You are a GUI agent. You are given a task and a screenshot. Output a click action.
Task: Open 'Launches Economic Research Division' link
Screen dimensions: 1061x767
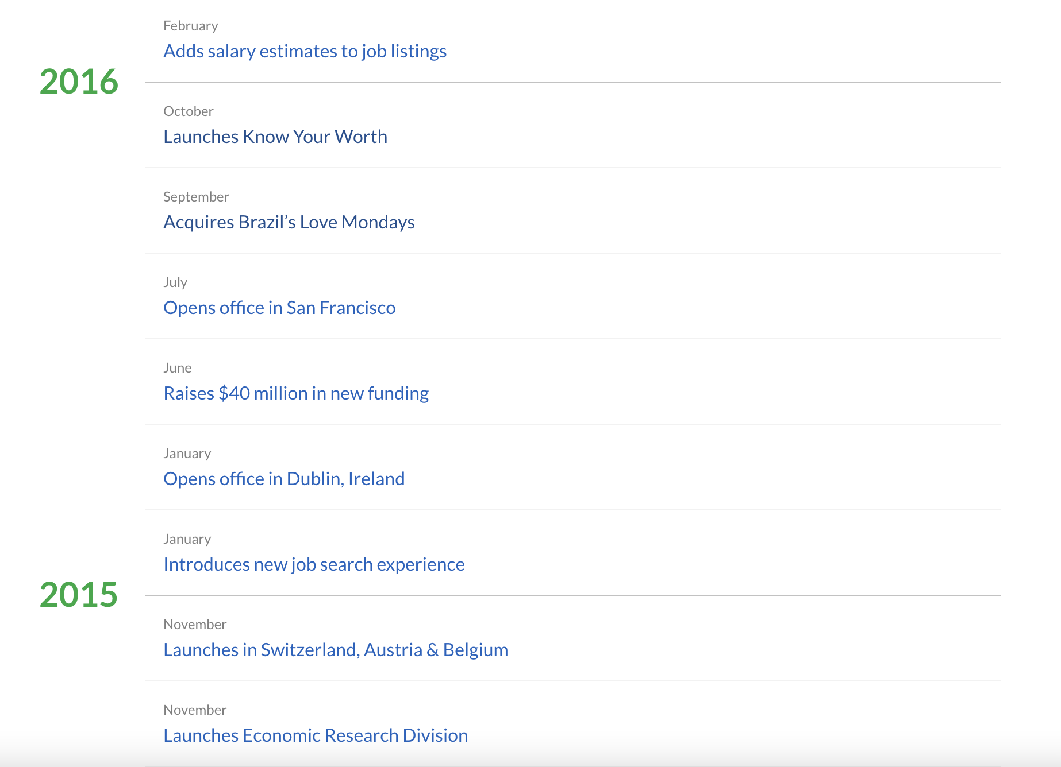point(316,735)
